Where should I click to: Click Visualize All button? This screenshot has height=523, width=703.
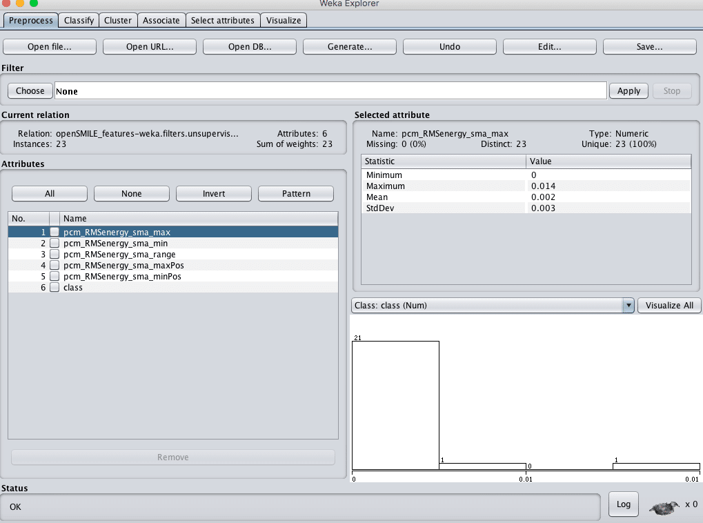click(x=669, y=306)
